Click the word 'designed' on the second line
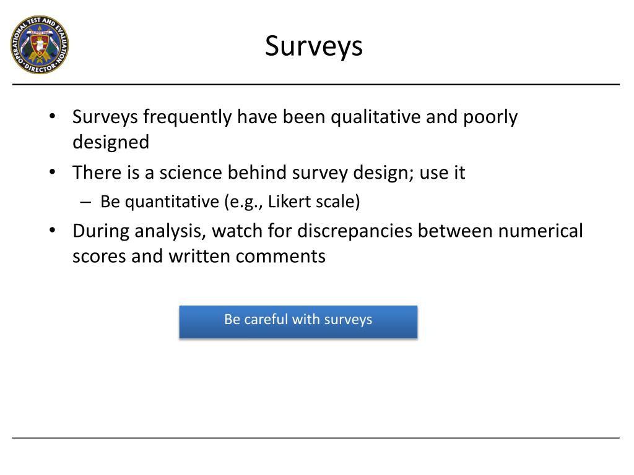The width and height of the screenshot is (634, 475). [111, 142]
